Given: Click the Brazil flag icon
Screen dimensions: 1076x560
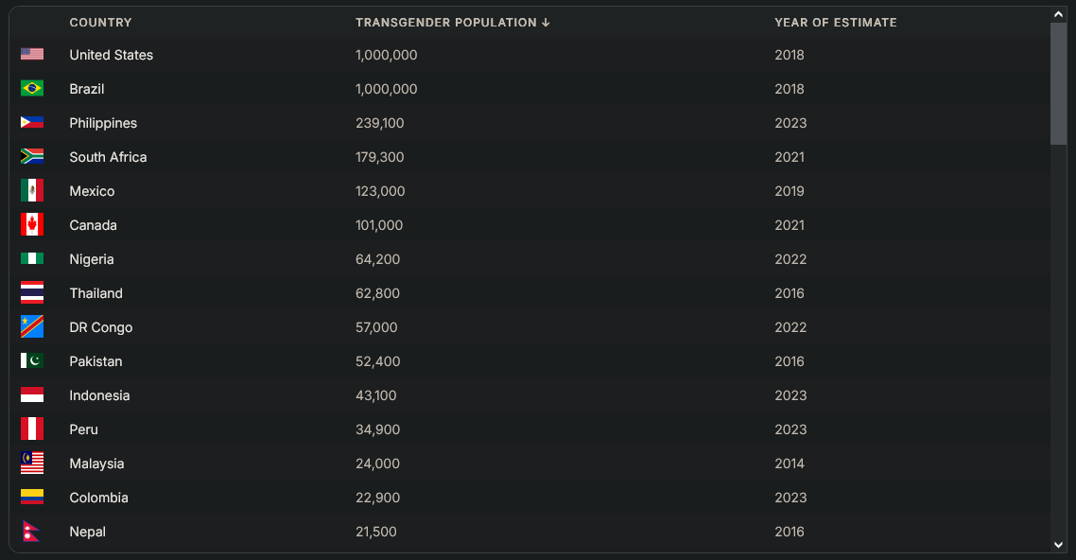Looking at the screenshot, I should [x=32, y=89].
